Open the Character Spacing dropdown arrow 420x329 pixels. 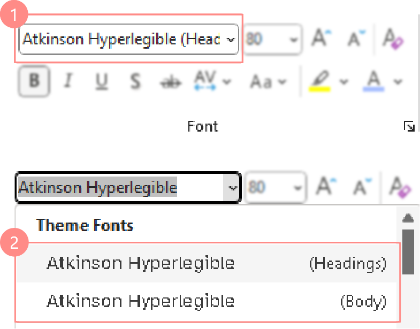(x=227, y=81)
